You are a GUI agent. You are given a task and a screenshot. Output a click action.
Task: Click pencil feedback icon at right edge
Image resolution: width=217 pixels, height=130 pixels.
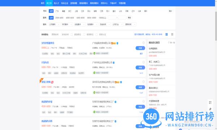pos(210,109)
